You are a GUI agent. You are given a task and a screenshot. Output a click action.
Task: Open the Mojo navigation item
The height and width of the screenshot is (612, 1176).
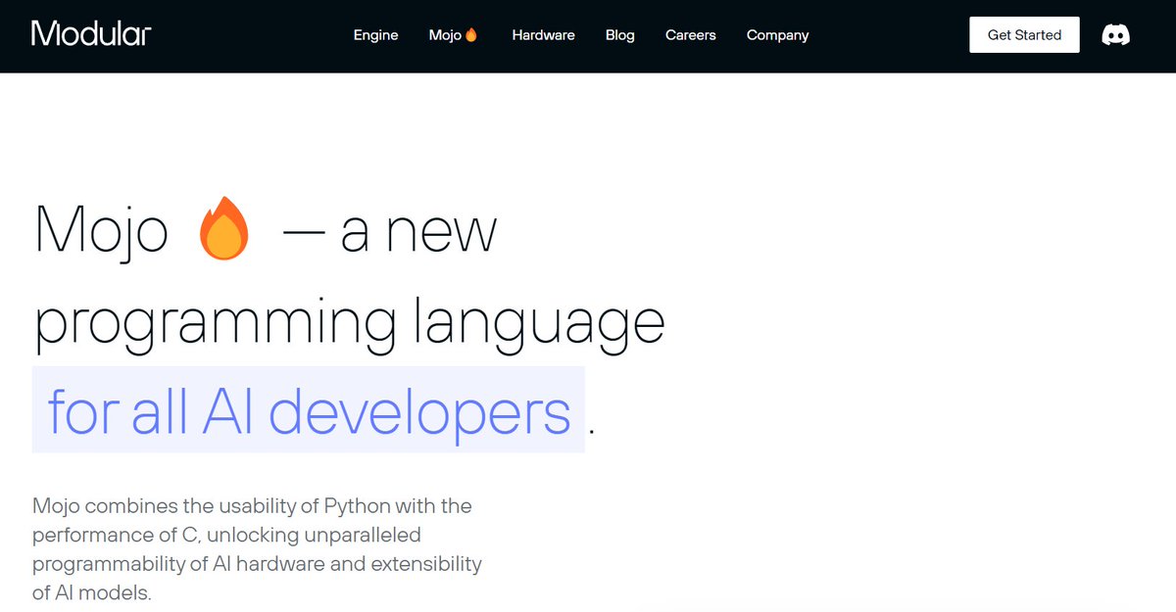point(453,35)
